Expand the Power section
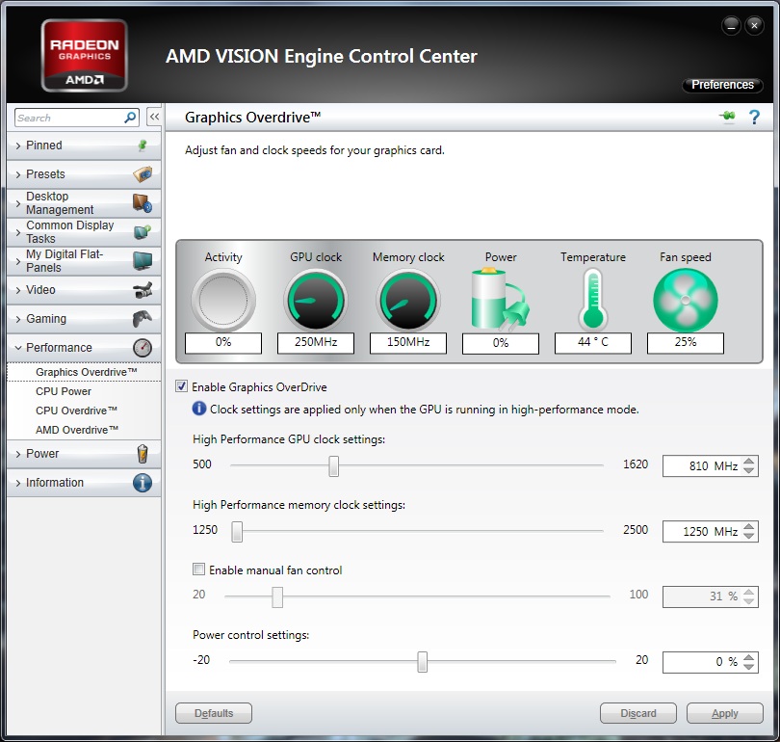 point(84,454)
